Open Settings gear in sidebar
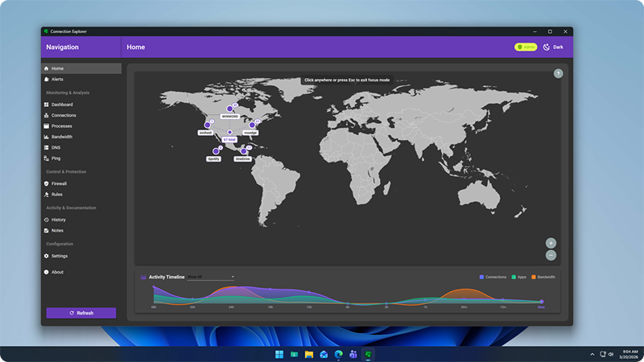The width and height of the screenshot is (644, 362). coord(47,256)
